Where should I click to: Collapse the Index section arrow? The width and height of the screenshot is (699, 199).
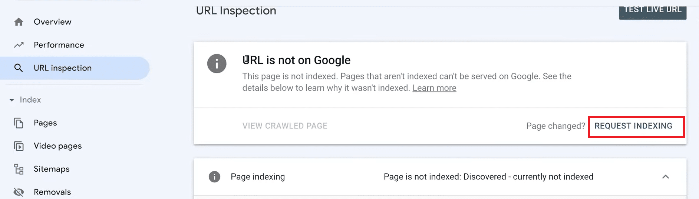click(x=12, y=100)
